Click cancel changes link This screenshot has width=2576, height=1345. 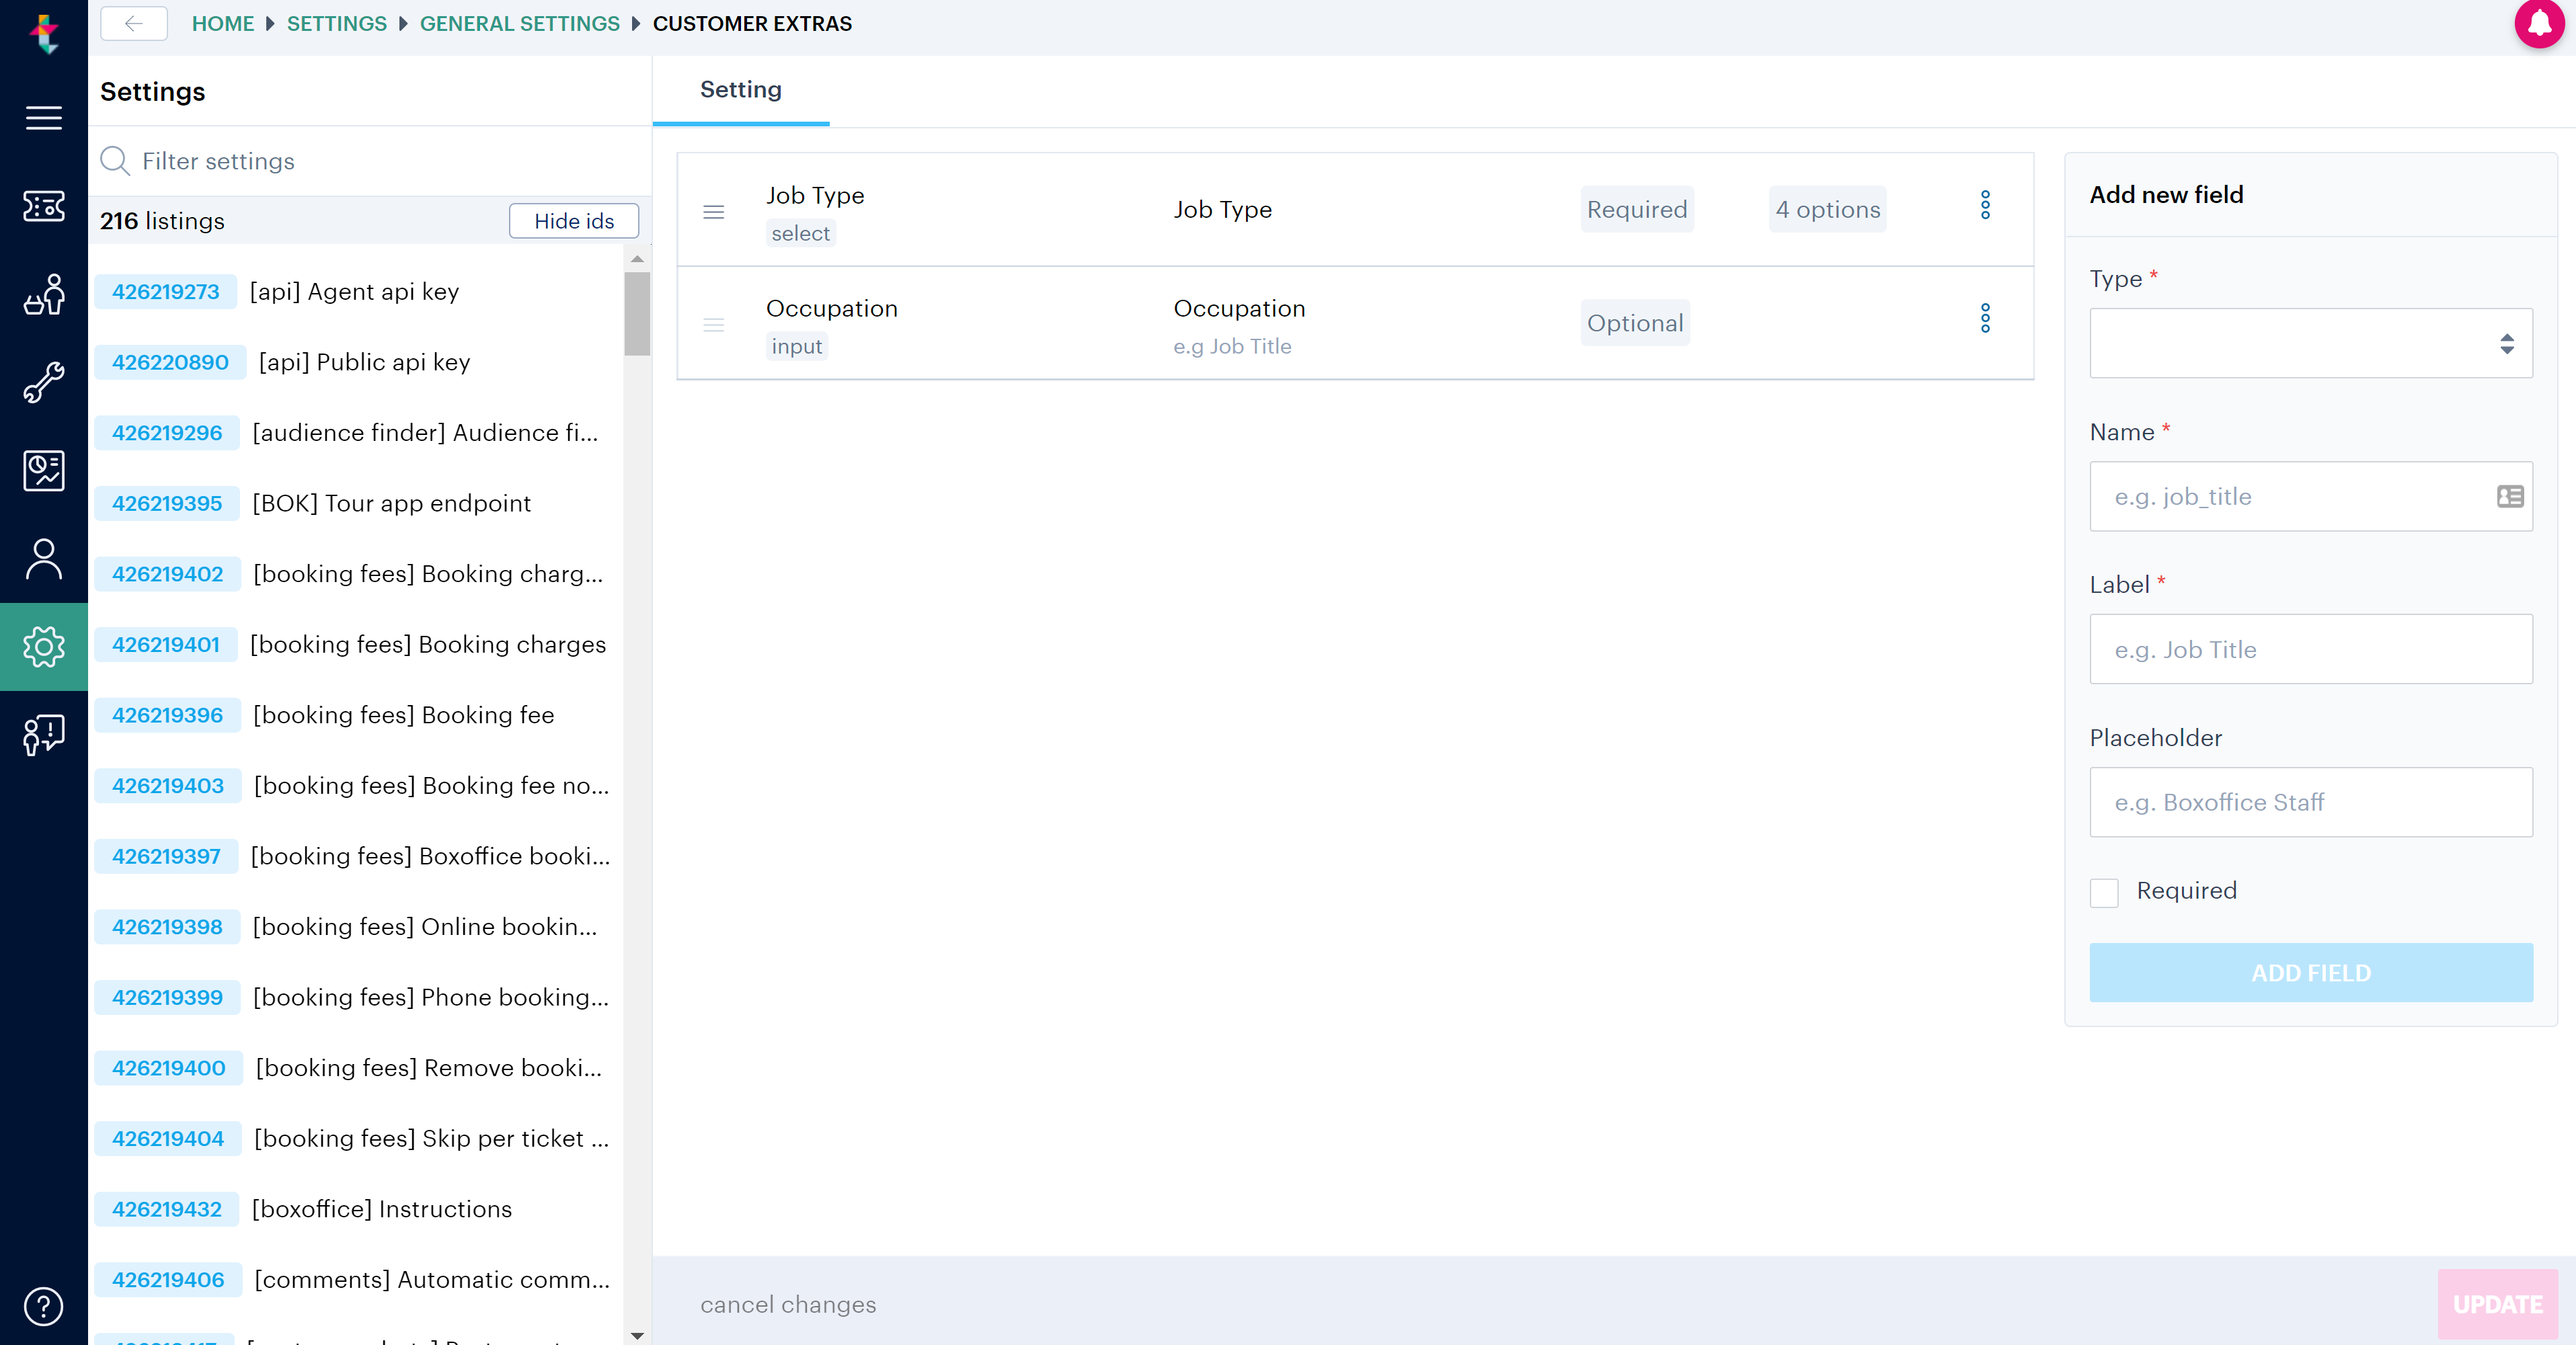tap(788, 1304)
